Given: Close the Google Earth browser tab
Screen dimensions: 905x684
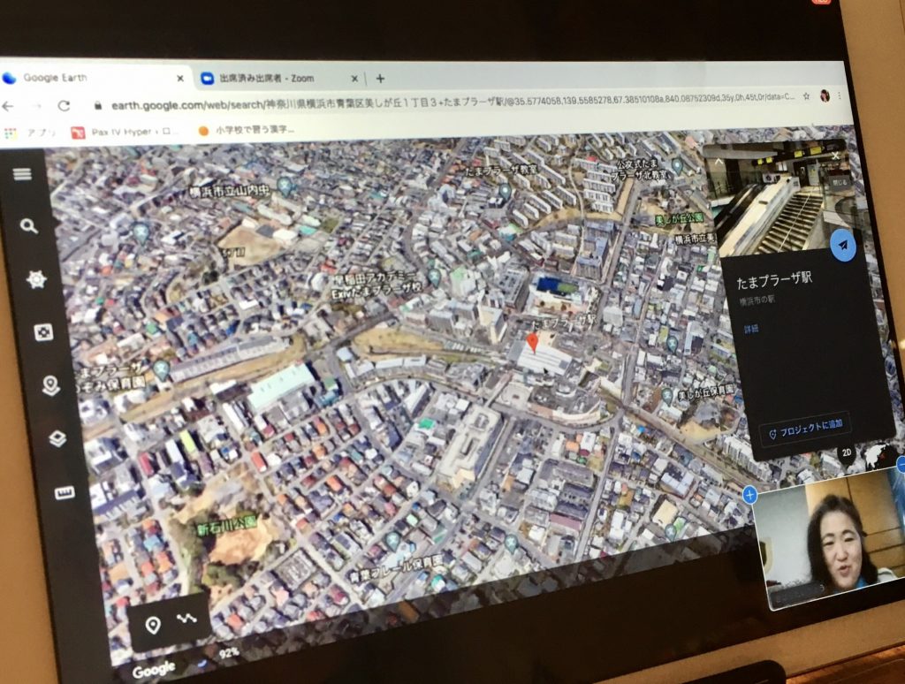Looking at the screenshot, I should click(x=180, y=79).
